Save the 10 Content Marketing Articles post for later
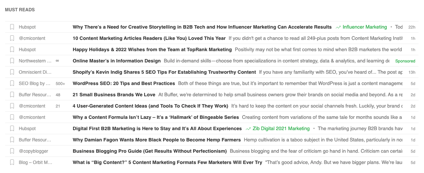 pyautogui.click(x=12, y=38)
